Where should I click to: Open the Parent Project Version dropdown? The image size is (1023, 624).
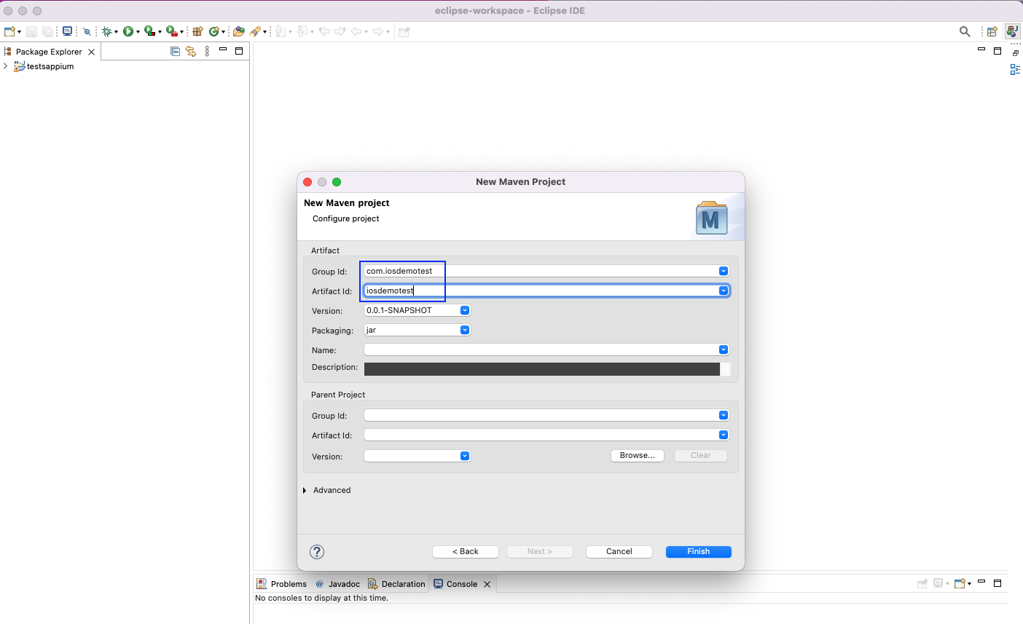point(465,456)
